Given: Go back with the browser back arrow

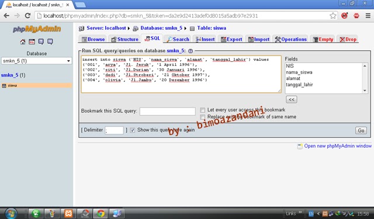Looking at the screenshot, I should click(6, 16).
